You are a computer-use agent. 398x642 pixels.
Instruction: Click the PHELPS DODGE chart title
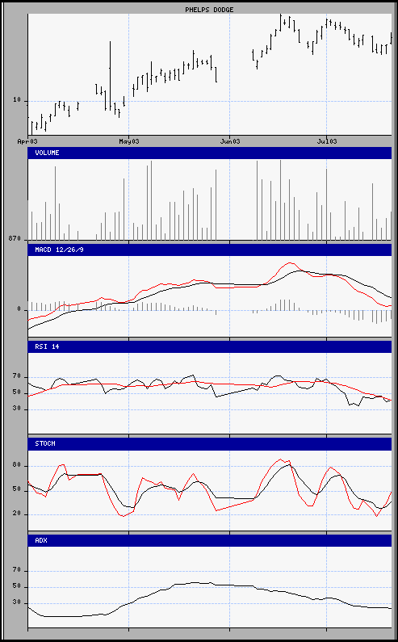click(209, 10)
